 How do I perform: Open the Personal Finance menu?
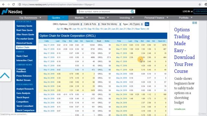[156, 18]
